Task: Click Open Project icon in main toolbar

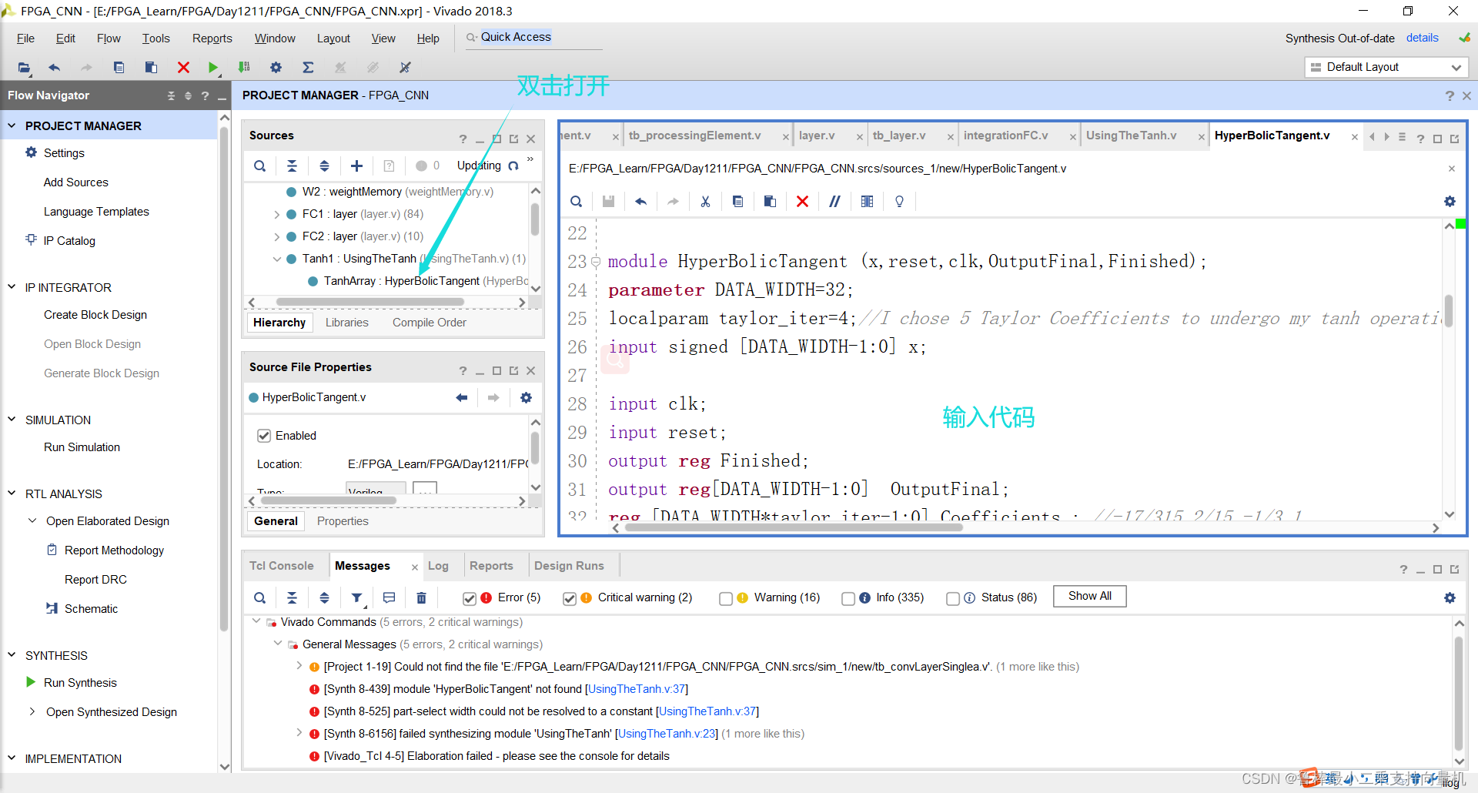Action: 25,68
